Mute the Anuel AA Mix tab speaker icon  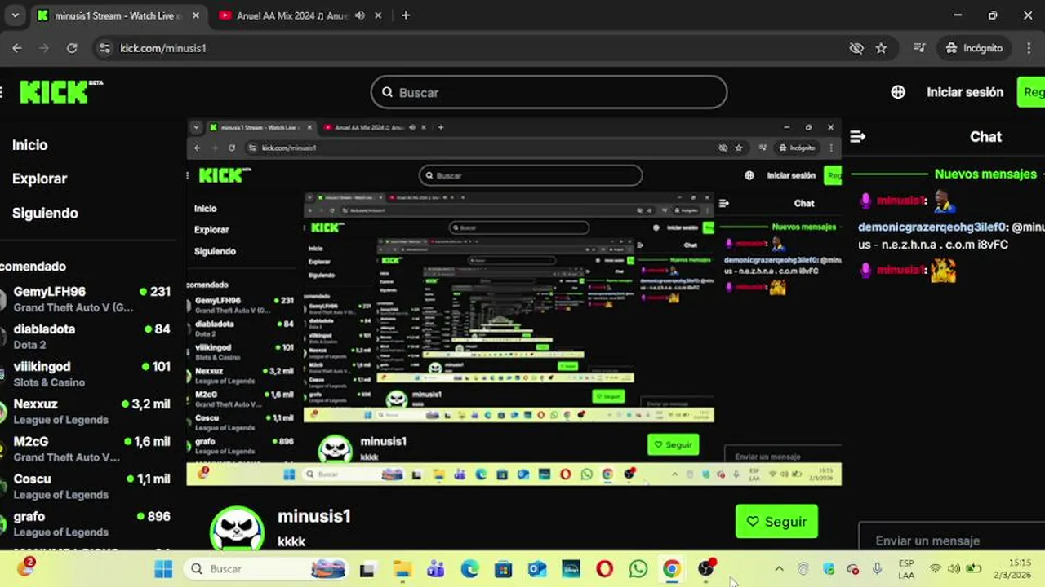(x=360, y=15)
